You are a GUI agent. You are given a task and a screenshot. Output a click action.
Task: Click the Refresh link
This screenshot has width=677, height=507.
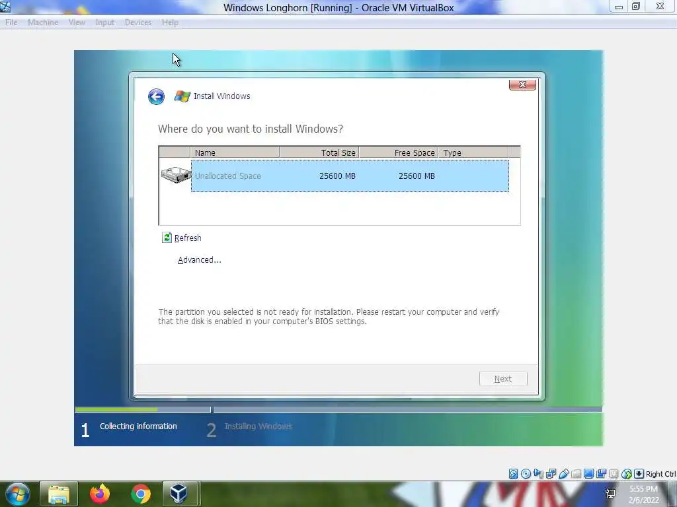click(x=188, y=238)
